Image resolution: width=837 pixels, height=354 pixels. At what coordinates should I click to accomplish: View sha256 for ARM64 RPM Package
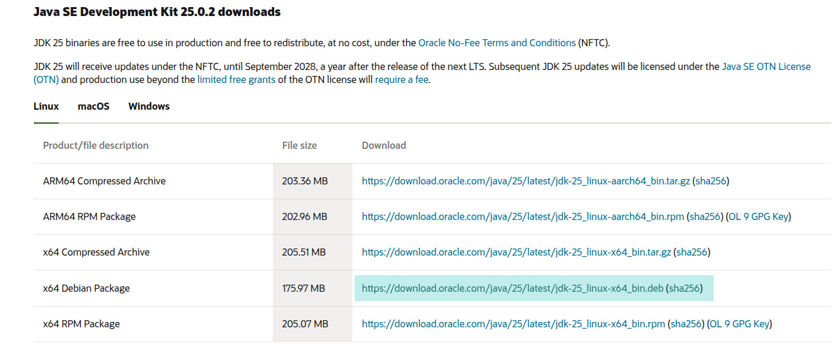coord(705,216)
